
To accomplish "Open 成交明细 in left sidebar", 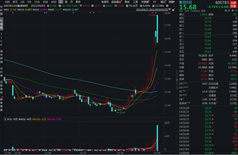I will pyautogui.click(x=1, y=56).
